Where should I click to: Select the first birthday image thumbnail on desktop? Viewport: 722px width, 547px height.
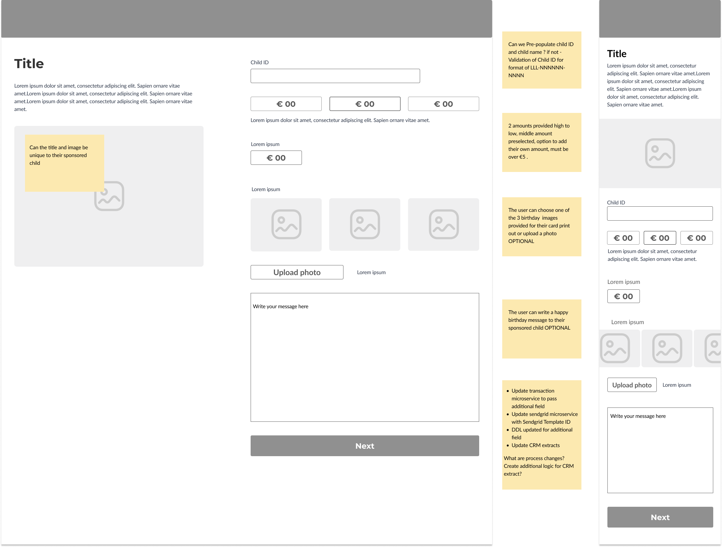(286, 225)
